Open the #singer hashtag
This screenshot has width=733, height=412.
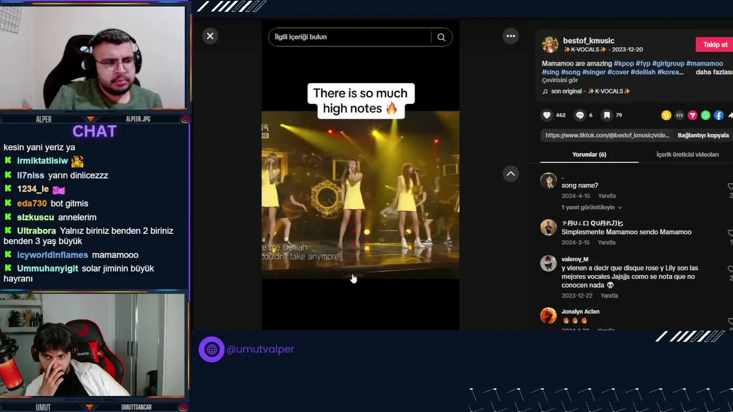coord(594,72)
